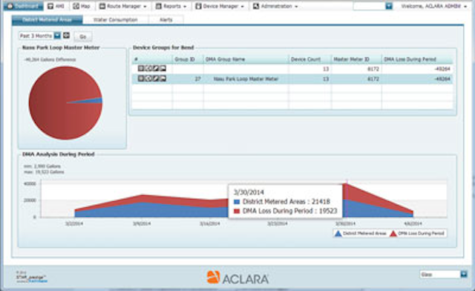The image size is (475, 291).
Task: Open the Reports menu
Action: point(171,6)
